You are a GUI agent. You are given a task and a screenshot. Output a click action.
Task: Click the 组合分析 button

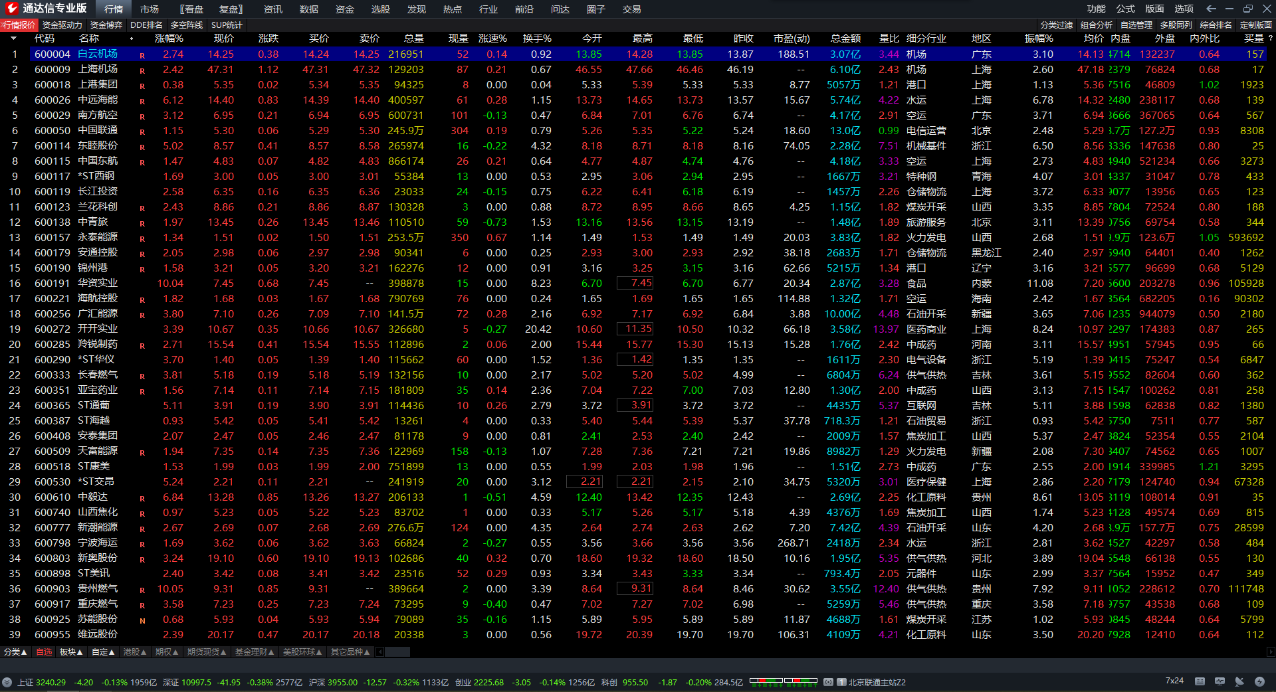[x=1097, y=25]
